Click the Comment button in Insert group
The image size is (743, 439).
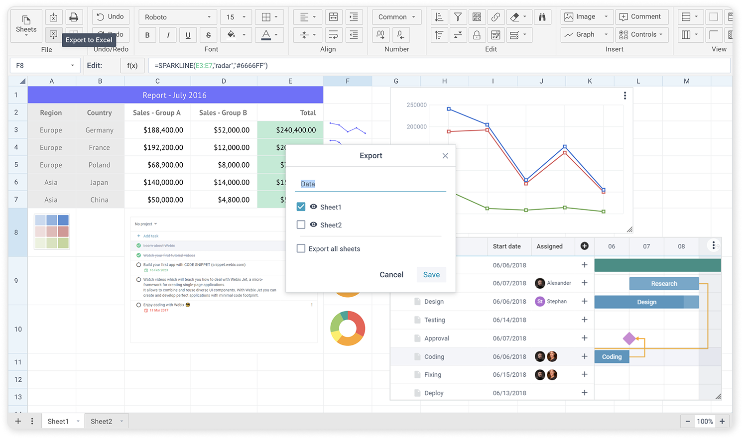641,17
